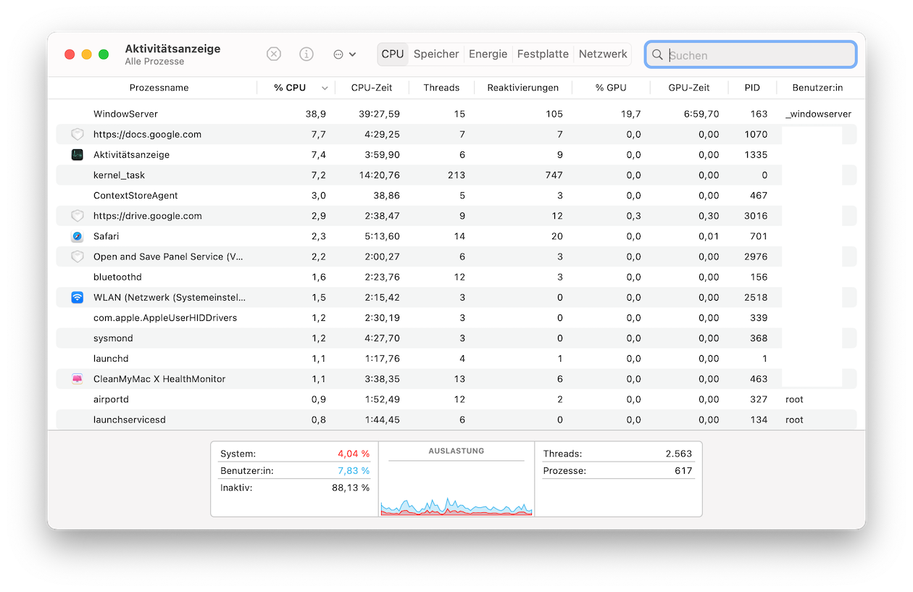This screenshot has height=592, width=913.
Task: Select the WLAN (Netzwerk process name
Action: click(x=170, y=297)
